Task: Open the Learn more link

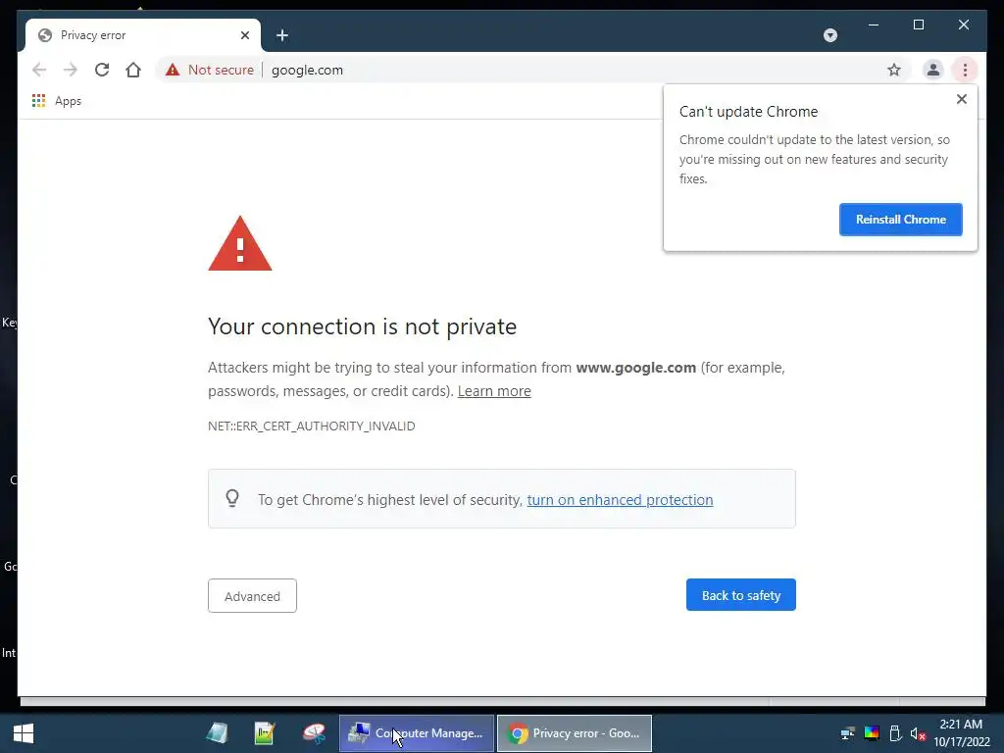Action: pos(494,391)
